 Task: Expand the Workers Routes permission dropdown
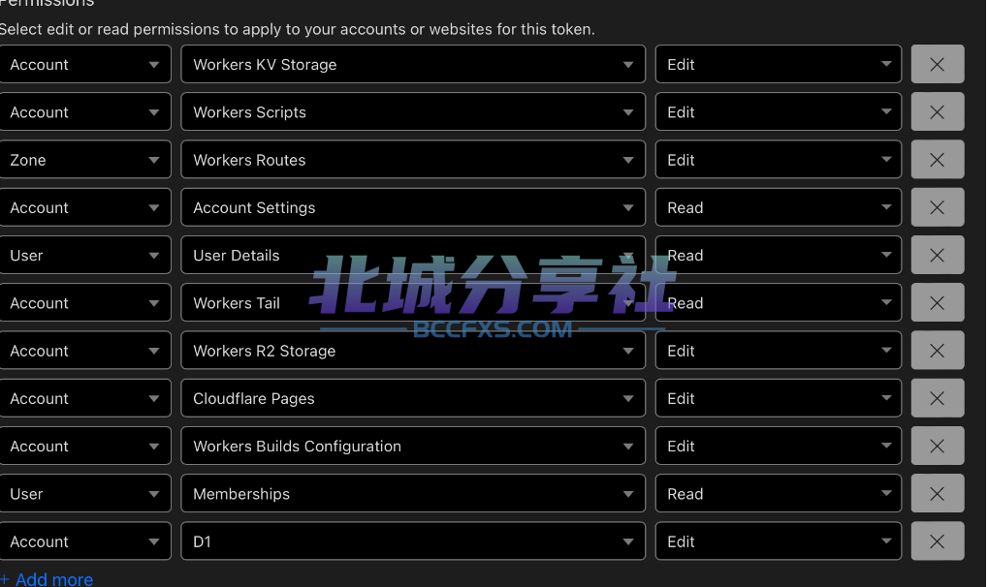pyautogui.click(x=413, y=160)
